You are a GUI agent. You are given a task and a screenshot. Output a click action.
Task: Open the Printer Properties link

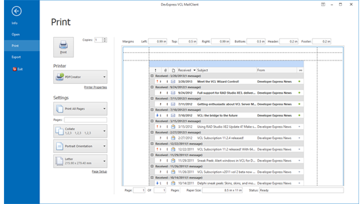[x=95, y=87]
